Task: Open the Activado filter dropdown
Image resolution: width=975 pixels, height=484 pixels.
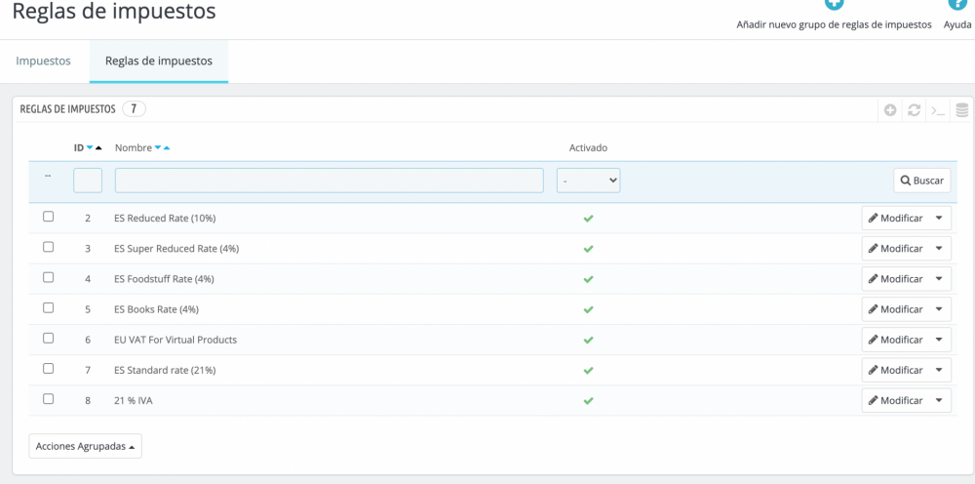Action: coord(588,181)
